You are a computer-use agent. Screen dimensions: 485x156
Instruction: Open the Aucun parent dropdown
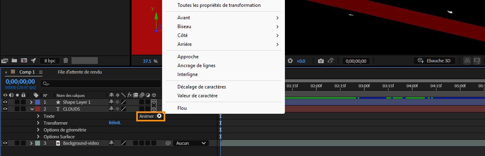pos(191,143)
